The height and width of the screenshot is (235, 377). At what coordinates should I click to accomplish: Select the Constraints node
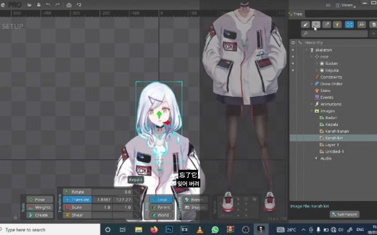[x=331, y=77]
